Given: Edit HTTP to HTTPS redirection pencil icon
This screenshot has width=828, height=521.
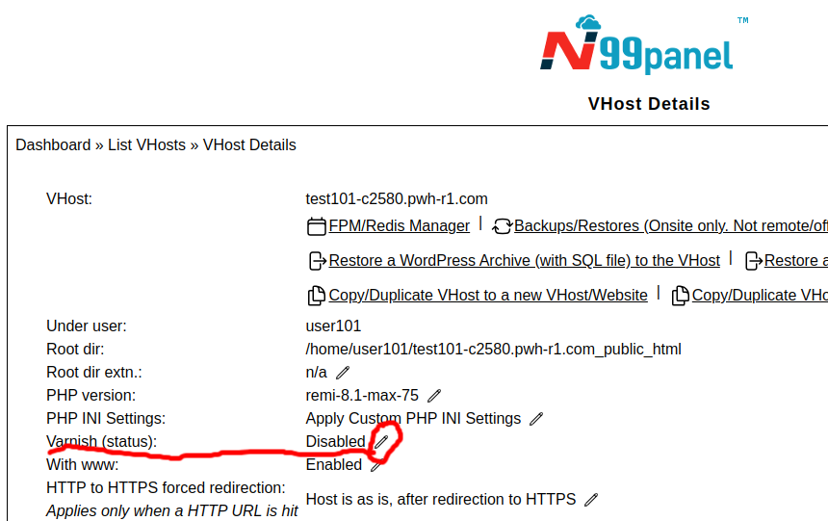Looking at the screenshot, I should click(x=591, y=500).
